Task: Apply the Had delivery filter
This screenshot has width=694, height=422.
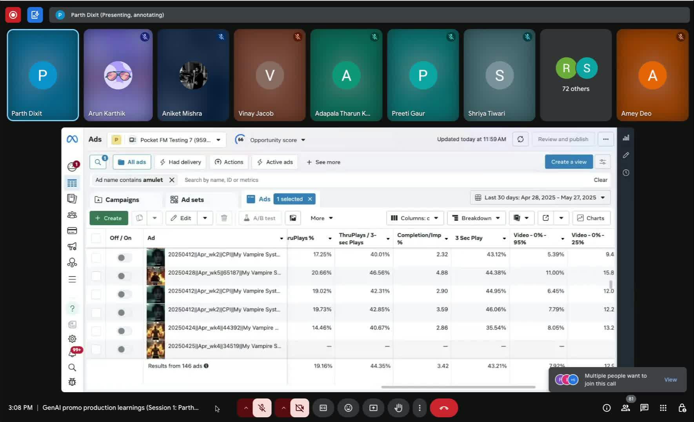Action: click(181, 162)
